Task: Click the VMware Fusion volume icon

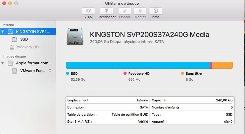Action: [x=14, y=71]
